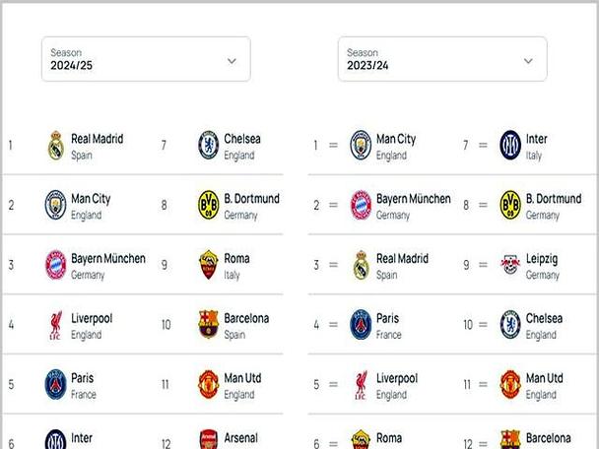Viewport: 599px width, 449px height.
Task: Open Man City link in 2024/25 ranking
Action: (x=91, y=199)
